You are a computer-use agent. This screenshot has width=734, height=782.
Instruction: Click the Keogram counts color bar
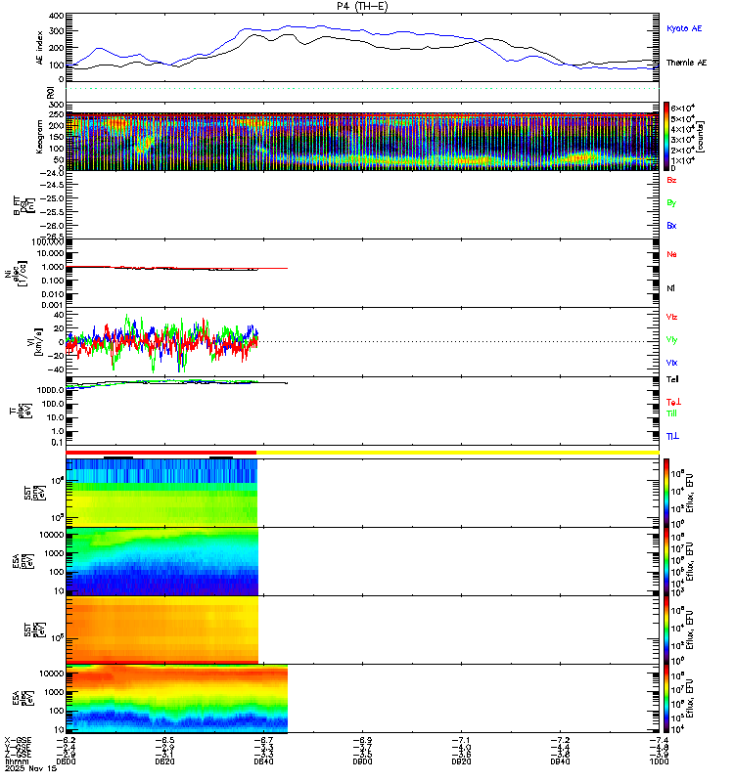point(666,136)
